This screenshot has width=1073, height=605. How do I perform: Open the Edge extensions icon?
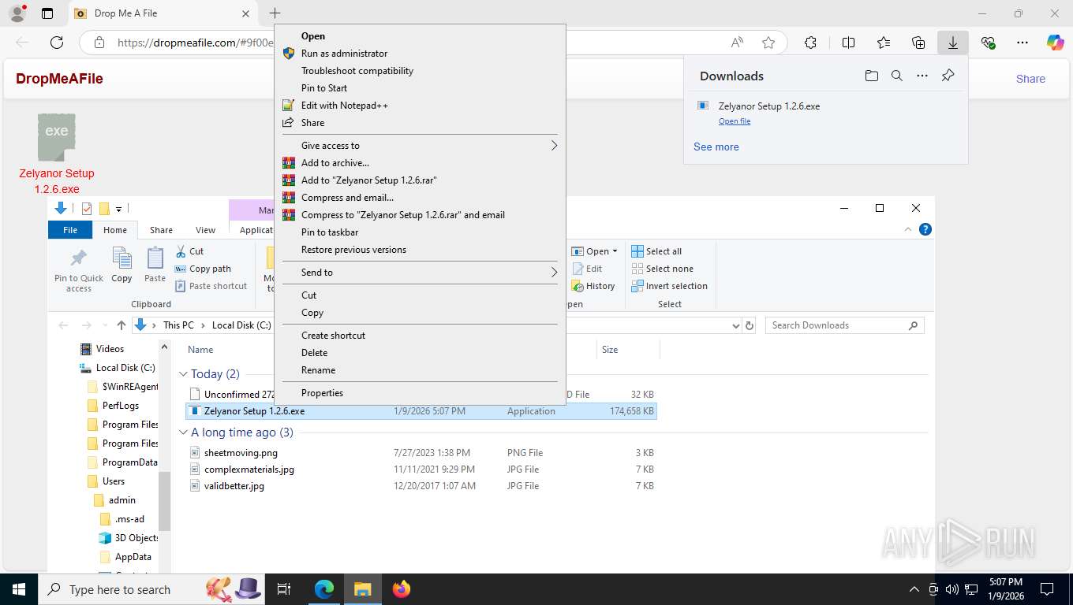click(x=810, y=43)
